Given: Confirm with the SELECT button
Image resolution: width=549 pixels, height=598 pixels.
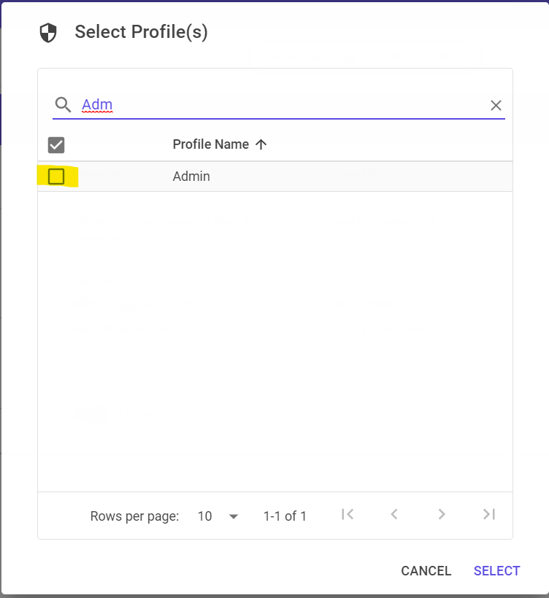Looking at the screenshot, I should click(x=496, y=571).
